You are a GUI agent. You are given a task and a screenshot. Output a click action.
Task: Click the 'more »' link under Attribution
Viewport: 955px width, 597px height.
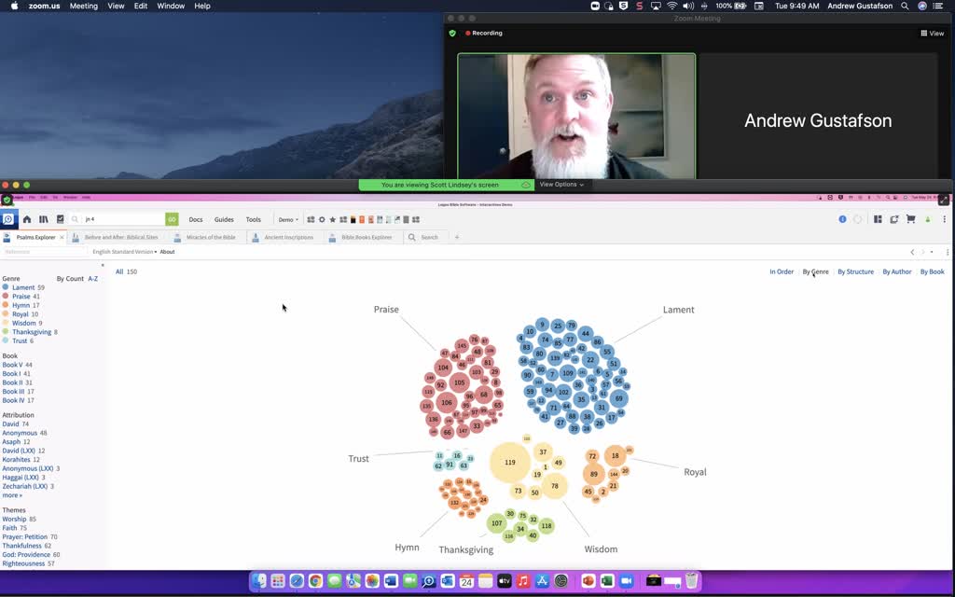coord(13,495)
